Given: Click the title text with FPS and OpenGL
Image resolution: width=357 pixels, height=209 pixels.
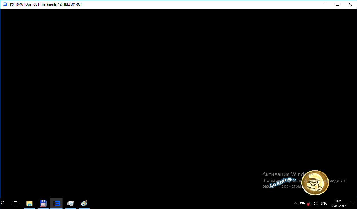Looking at the screenshot, I should [x=45, y=4].
